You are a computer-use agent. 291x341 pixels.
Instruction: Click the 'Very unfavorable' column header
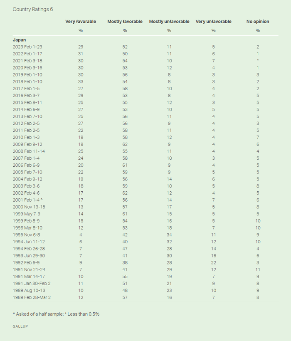(213, 22)
